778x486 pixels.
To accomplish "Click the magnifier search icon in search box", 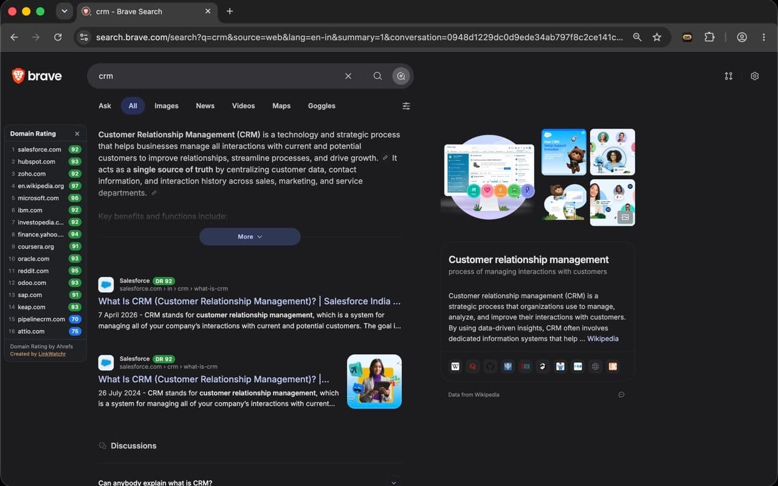I will (377, 76).
